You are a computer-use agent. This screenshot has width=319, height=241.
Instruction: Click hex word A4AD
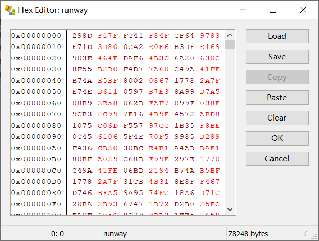pos(185,148)
